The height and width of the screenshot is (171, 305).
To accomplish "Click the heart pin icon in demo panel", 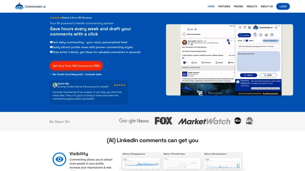I will pyautogui.click(x=240, y=27).
